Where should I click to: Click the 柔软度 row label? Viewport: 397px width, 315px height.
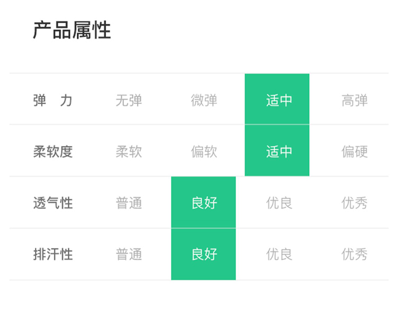click(52, 152)
